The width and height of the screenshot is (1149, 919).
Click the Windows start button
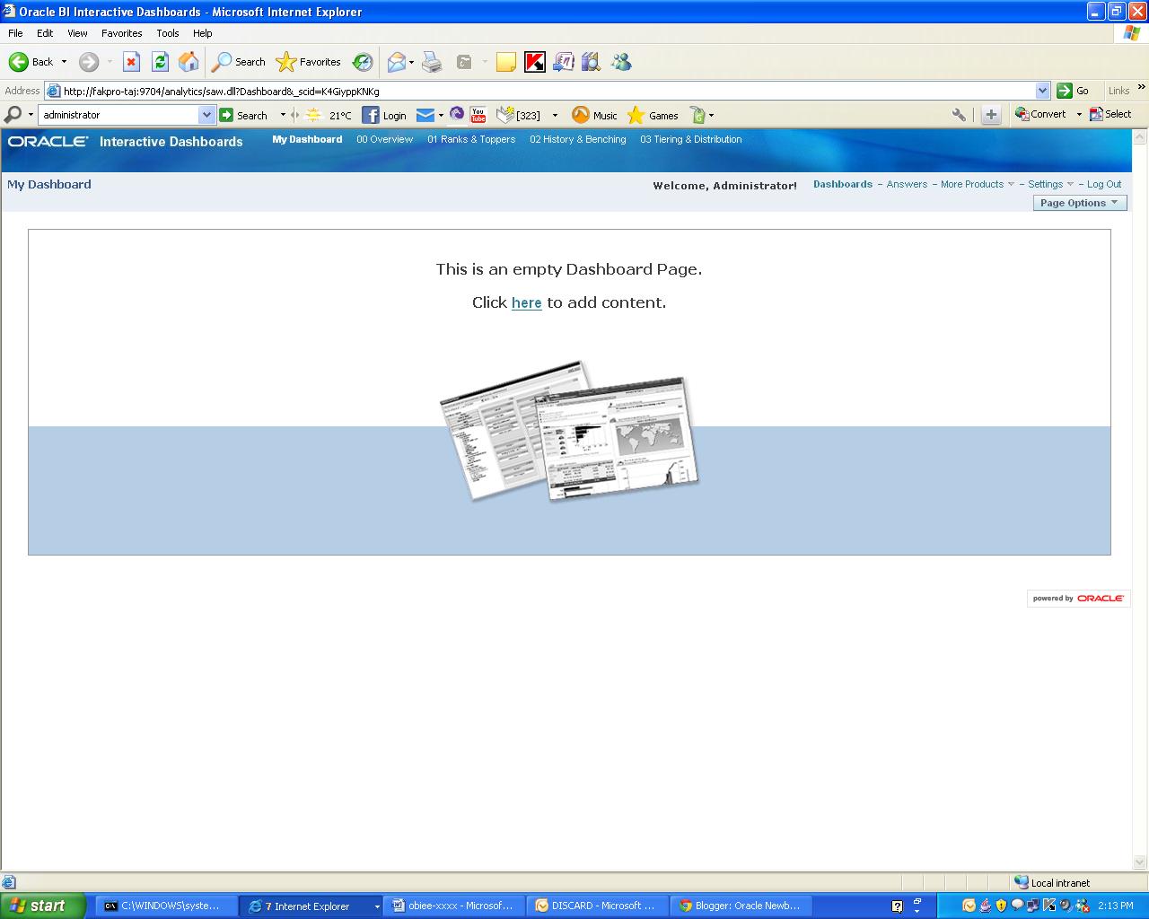43,906
